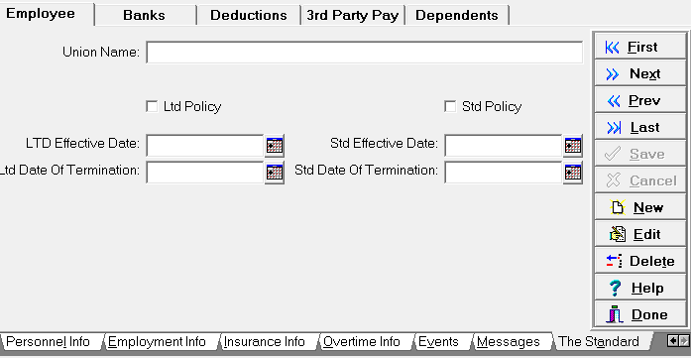Click the Union Name text field
Viewport: 691px width, 358px height.
[365, 53]
